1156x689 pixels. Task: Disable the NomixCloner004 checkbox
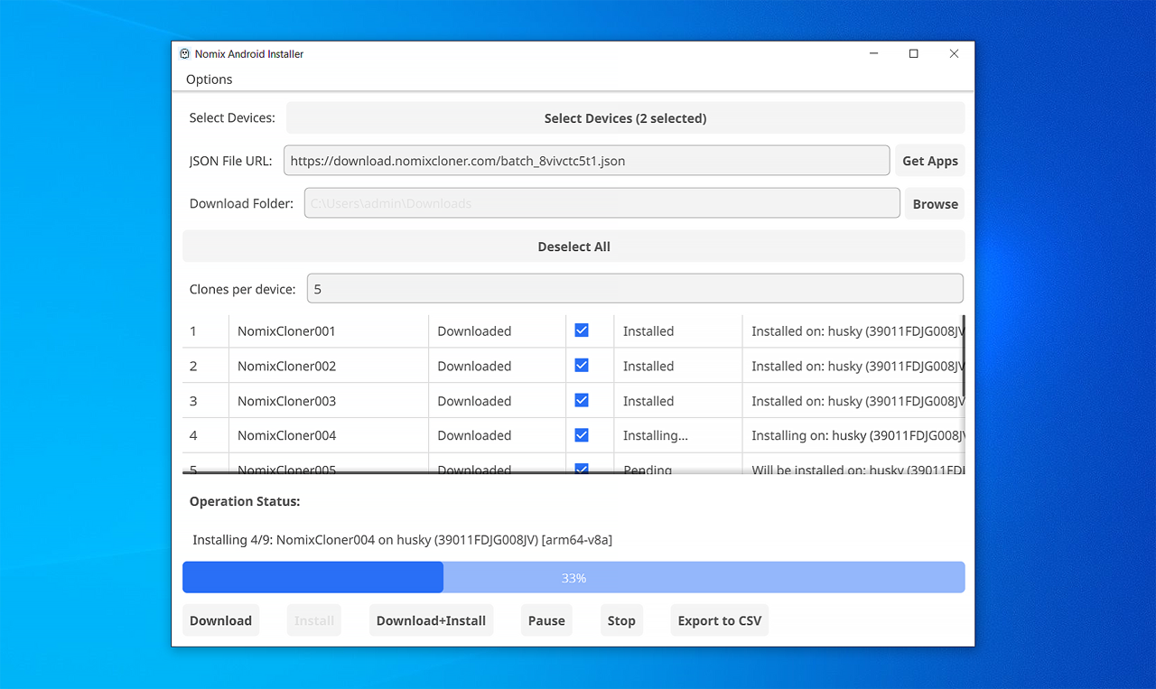pyautogui.click(x=582, y=435)
